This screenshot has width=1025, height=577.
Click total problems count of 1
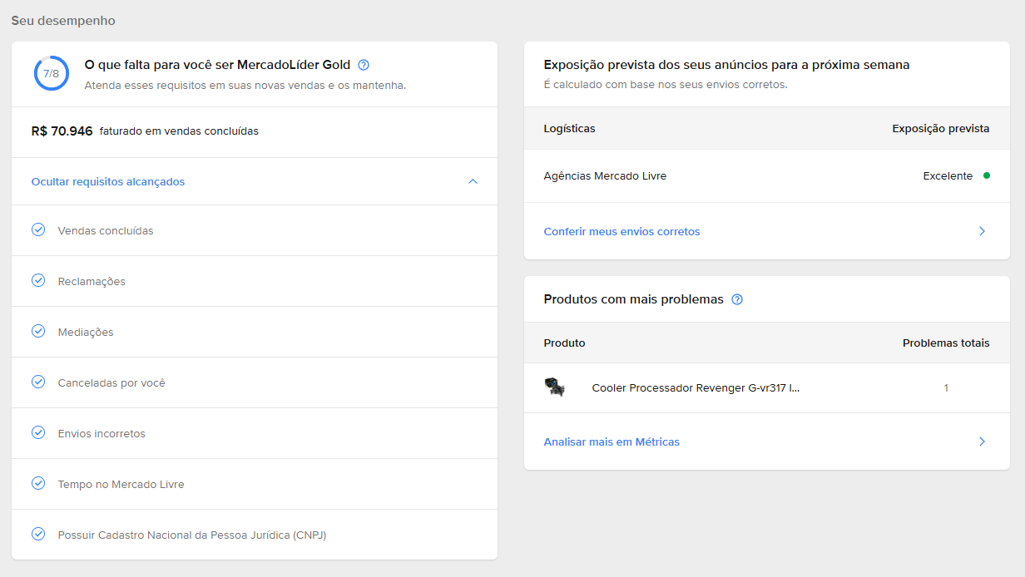946,387
